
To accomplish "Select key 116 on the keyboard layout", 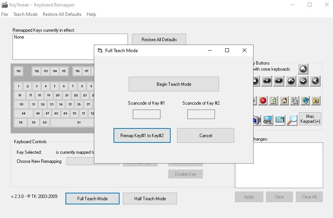I will (x=78, y=71).
